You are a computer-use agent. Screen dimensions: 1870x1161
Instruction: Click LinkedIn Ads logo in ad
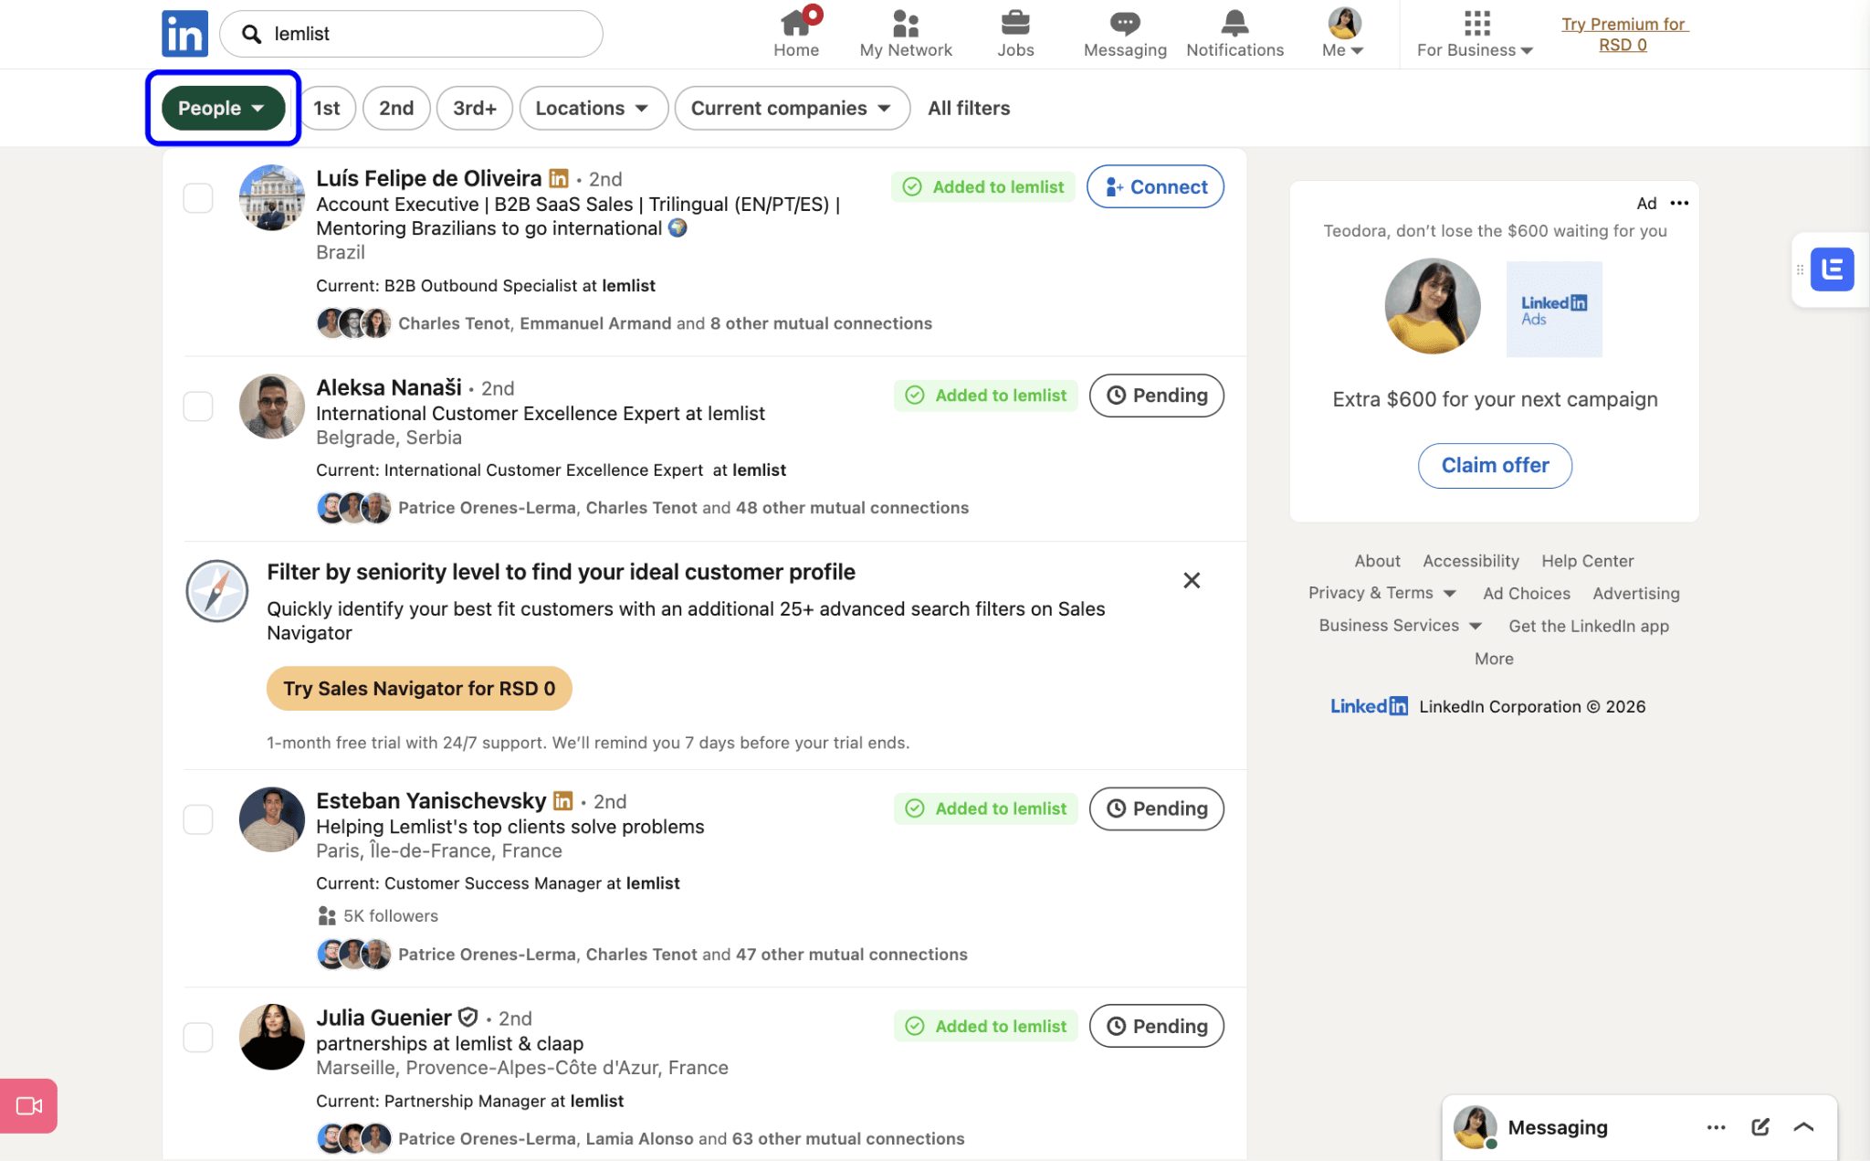click(x=1553, y=309)
